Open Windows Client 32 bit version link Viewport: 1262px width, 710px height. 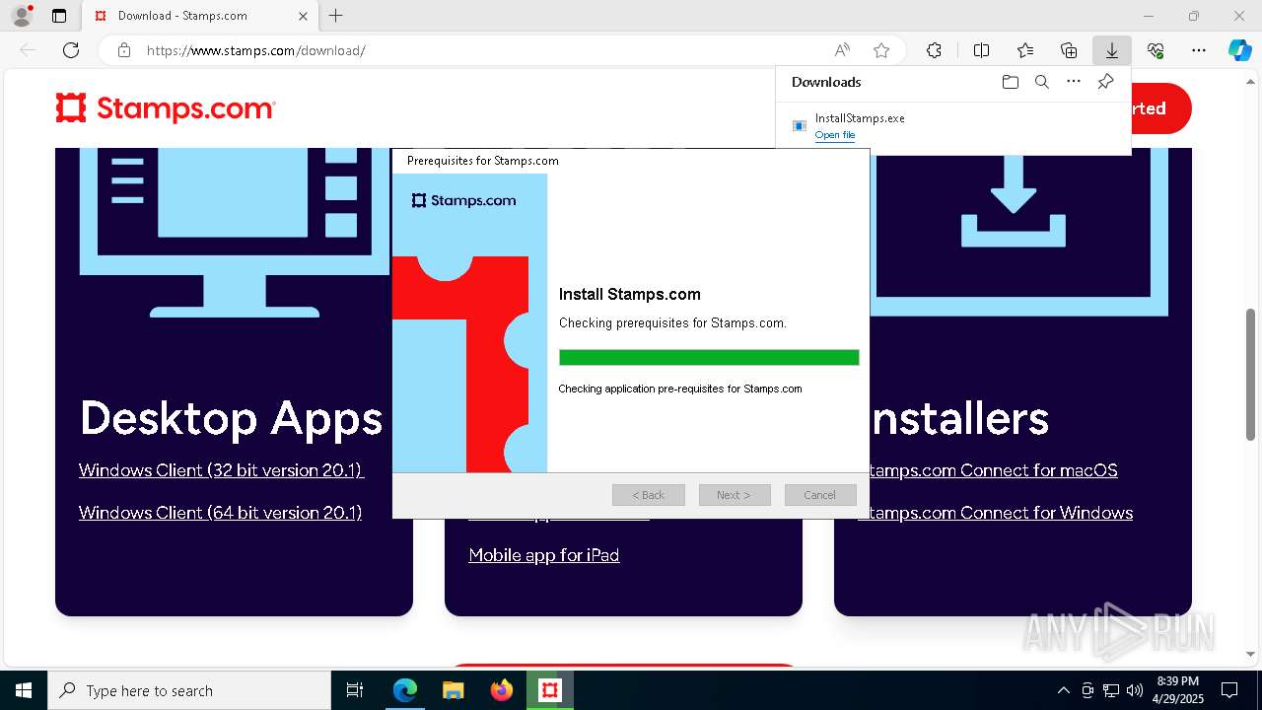pos(222,470)
